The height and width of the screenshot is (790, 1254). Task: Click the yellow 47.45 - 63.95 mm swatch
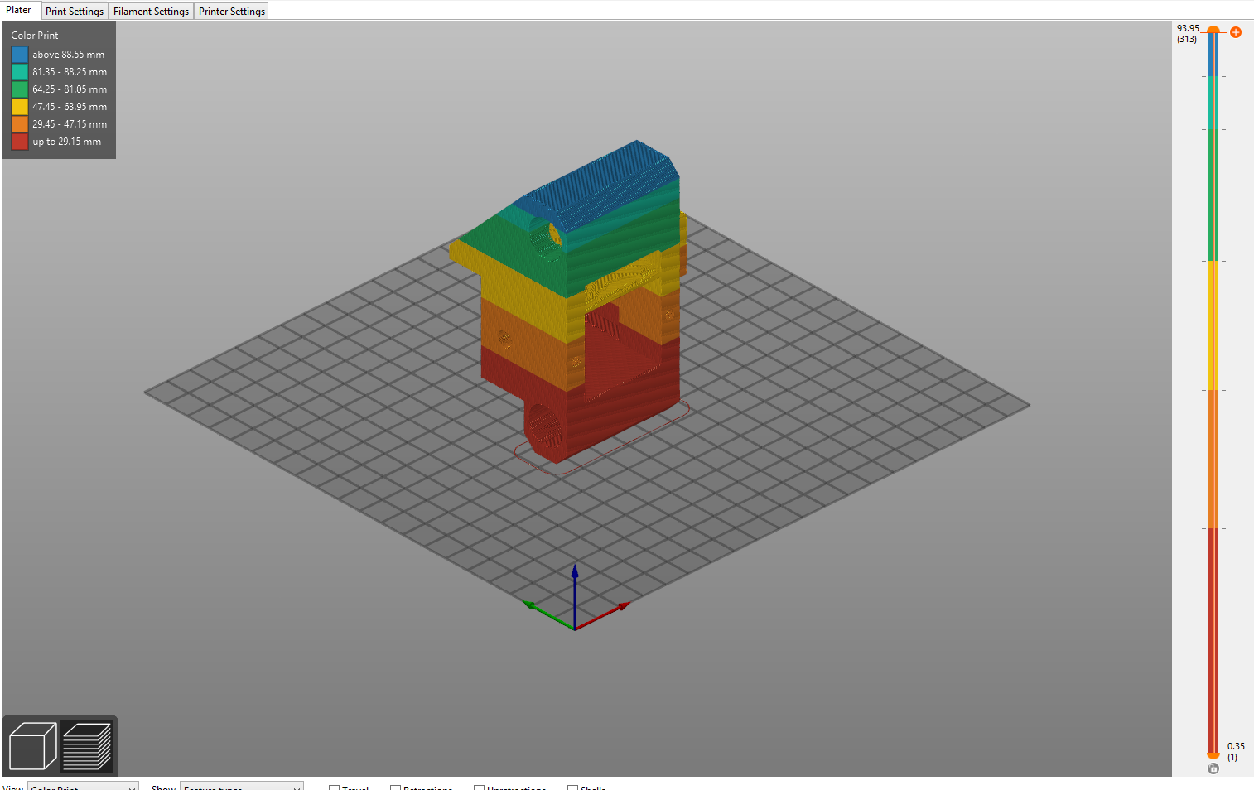pyautogui.click(x=20, y=107)
